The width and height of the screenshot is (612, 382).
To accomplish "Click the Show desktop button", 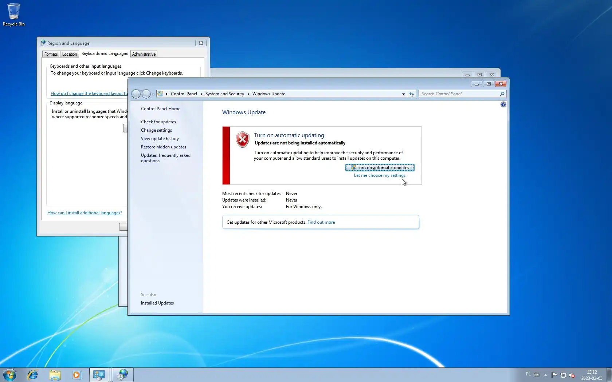I will pos(609,375).
